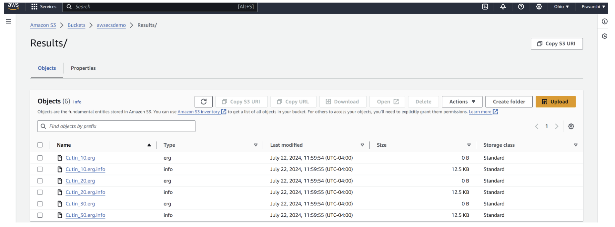Click the external link icon after S3 inventory
Image resolution: width=615 pixels, height=227 pixels.
[x=224, y=112]
